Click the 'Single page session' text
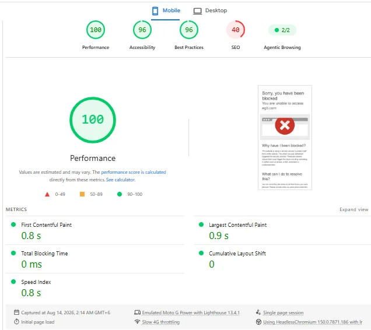 click(x=283, y=313)
